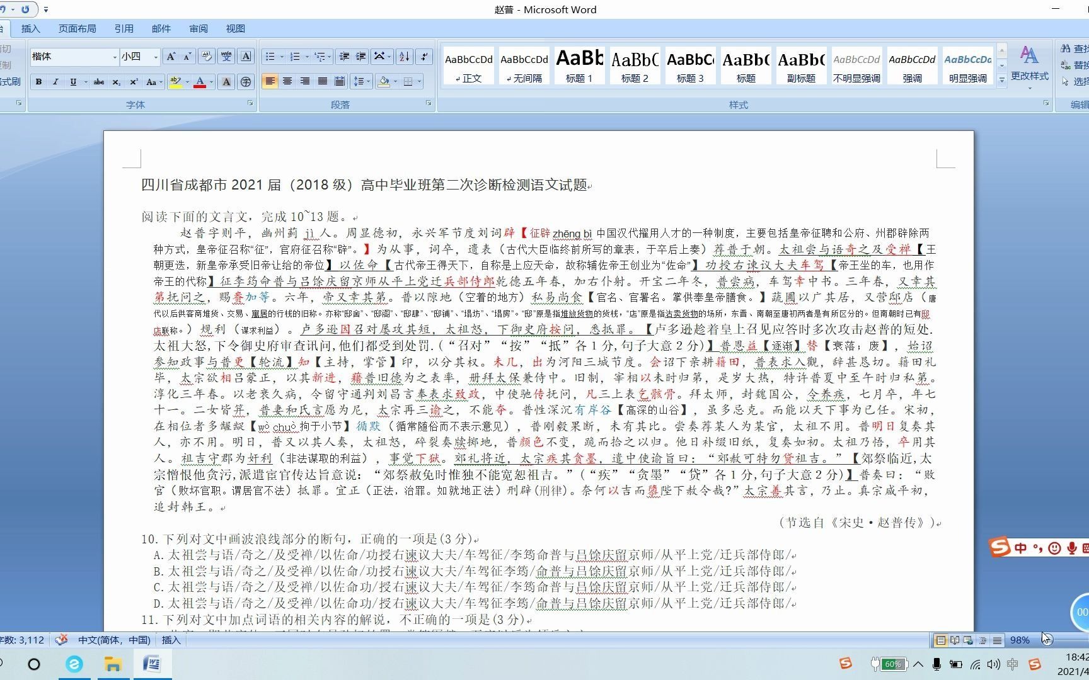Apply distributed alignment
The image size is (1089, 680).
coord(340,81)
